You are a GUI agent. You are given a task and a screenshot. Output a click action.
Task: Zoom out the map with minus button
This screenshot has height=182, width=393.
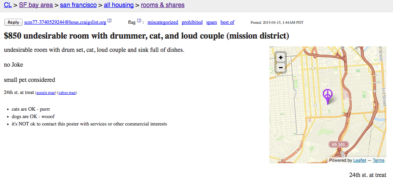click(x=281, y=67)
